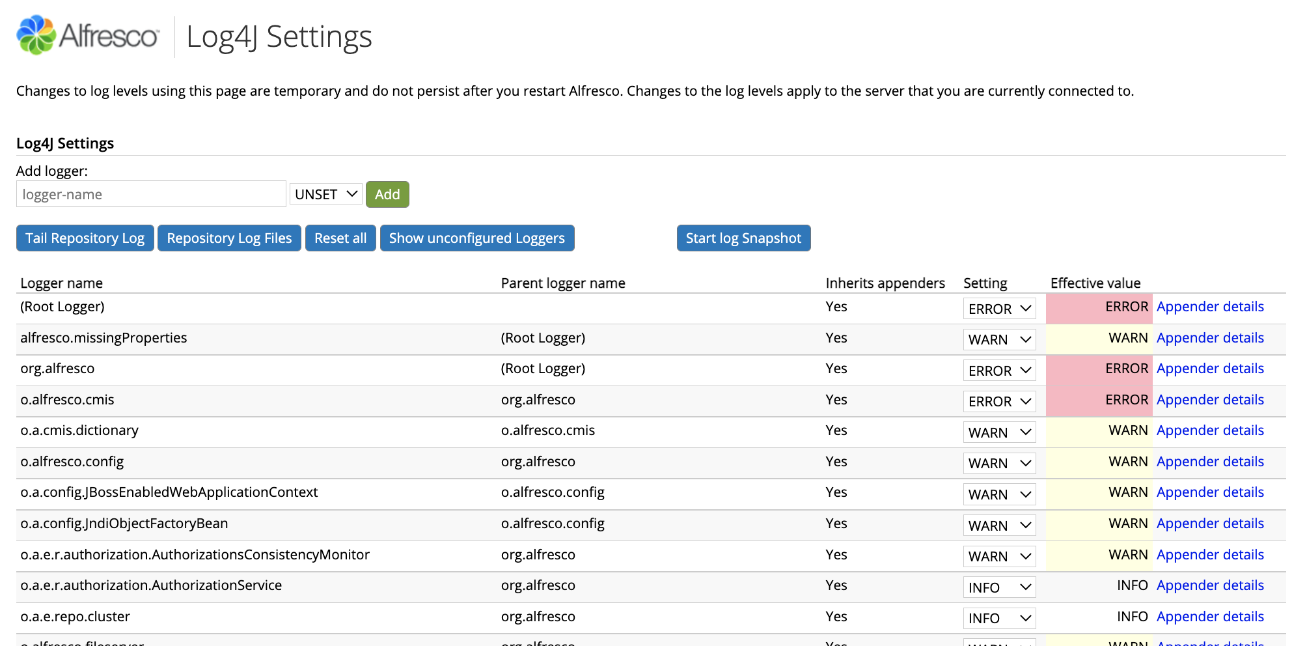Viewport: 1307px width, 646px height.
Task: Open Appender details for o.alfresco.cmis
Action: pyautogui.click(x=1210, y=400)
